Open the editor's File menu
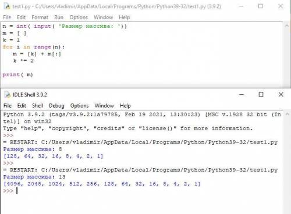Image resolution: width=291 pixels, height=214 pixels. pyautogui.click(x=7, y=17)
